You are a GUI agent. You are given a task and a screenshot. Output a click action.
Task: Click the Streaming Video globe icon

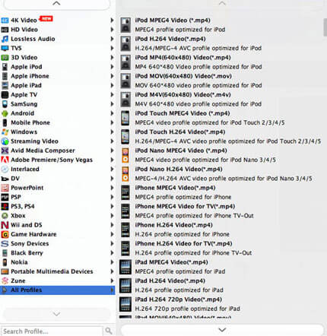(x=5, y=141)
